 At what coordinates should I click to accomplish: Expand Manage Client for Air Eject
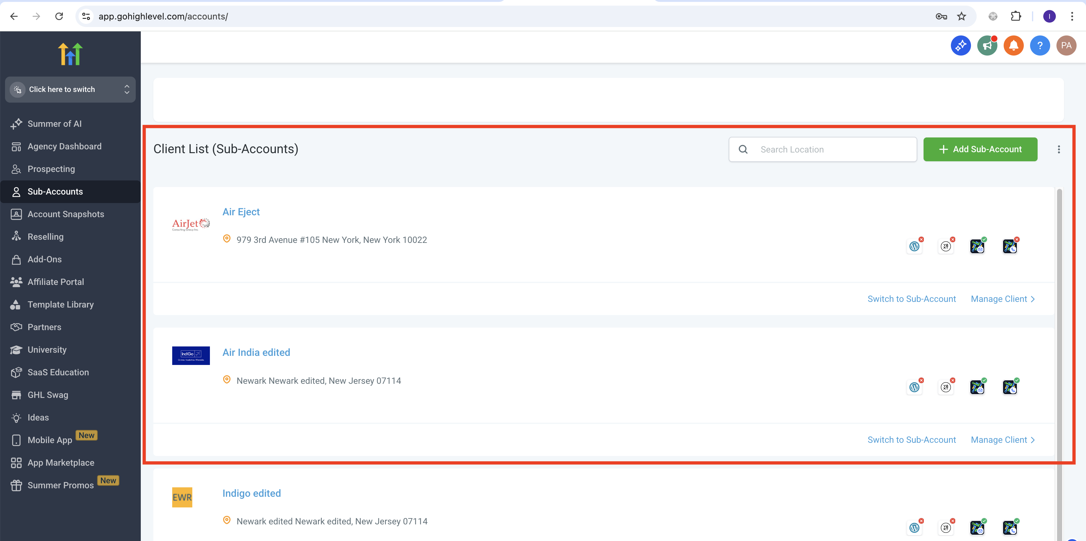click(1002, 299)
